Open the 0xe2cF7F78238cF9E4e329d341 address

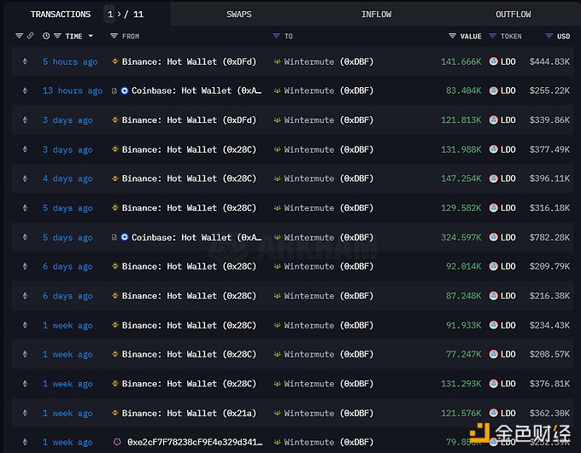pyautogui.click(x=195, y=442)
